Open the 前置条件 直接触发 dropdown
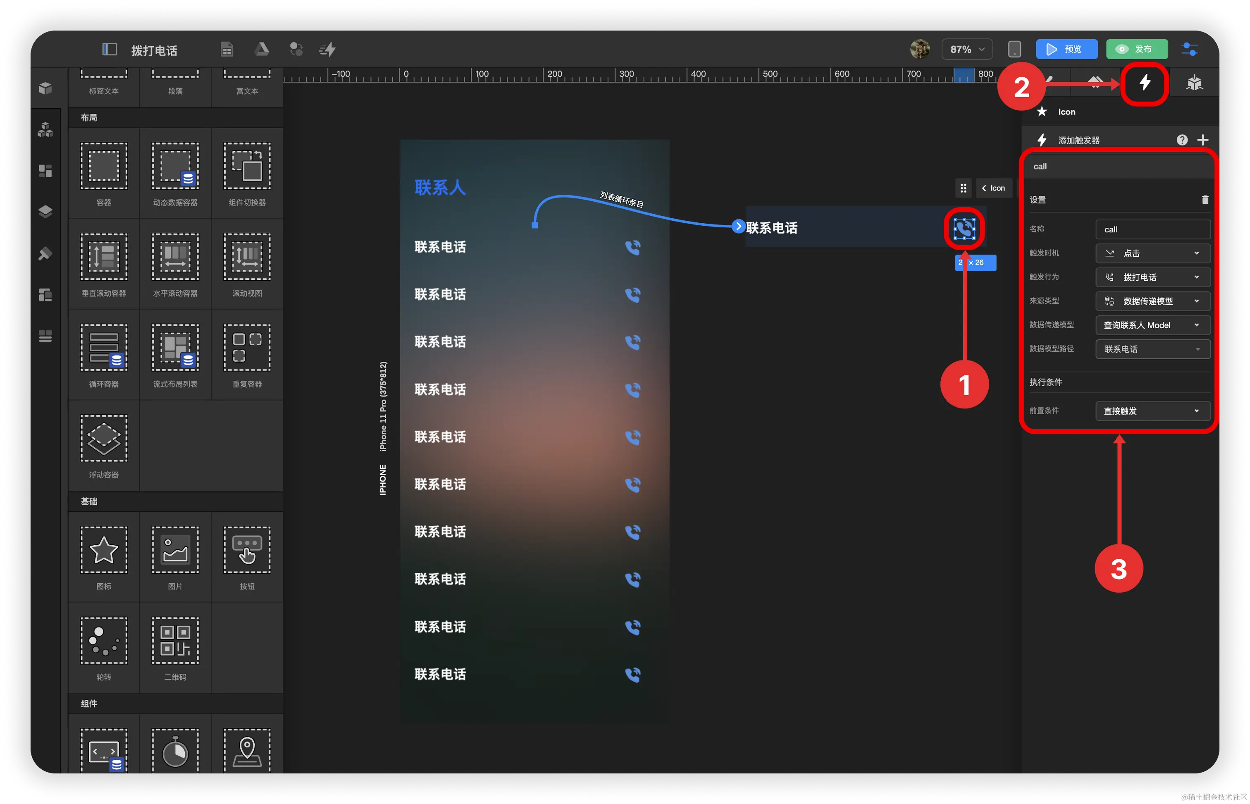 [x=1152, y=411]
